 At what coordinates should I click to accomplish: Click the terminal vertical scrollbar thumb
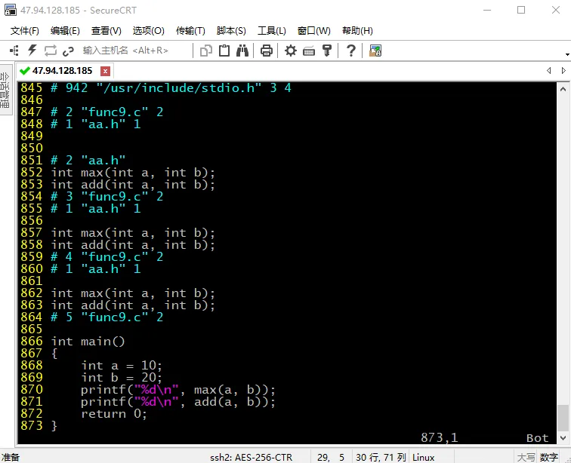point(563,418)
